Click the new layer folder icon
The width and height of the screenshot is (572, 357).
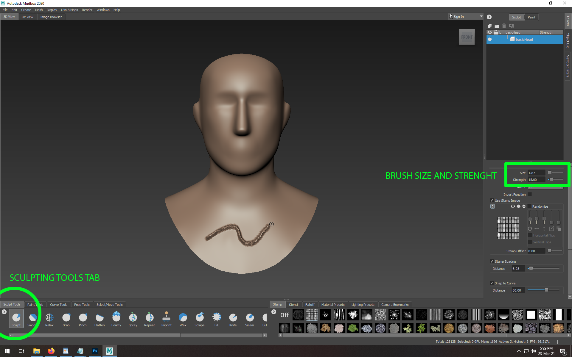click(497, 26)
